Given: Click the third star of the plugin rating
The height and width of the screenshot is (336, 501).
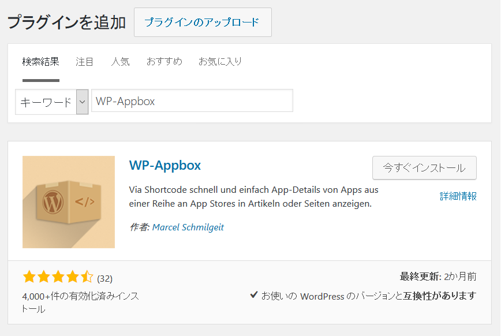Looking at the screenshot, I should coord(58,277).
